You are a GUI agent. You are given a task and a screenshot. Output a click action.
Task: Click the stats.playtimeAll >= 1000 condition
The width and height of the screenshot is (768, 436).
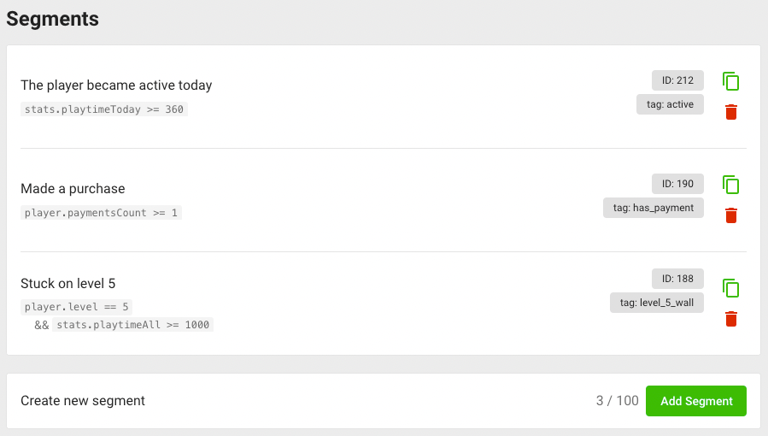132,325
